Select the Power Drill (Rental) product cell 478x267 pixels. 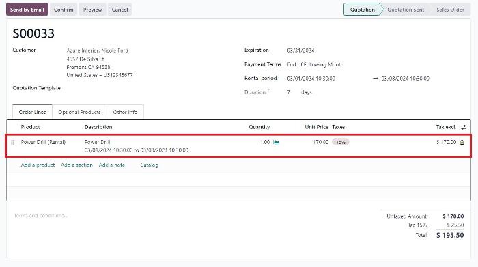43,142
